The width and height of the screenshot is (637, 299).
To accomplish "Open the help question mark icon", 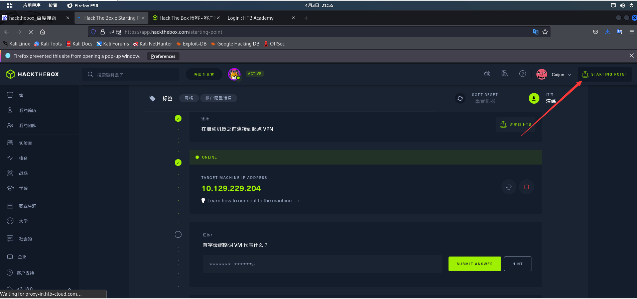I will coord(523,74).
